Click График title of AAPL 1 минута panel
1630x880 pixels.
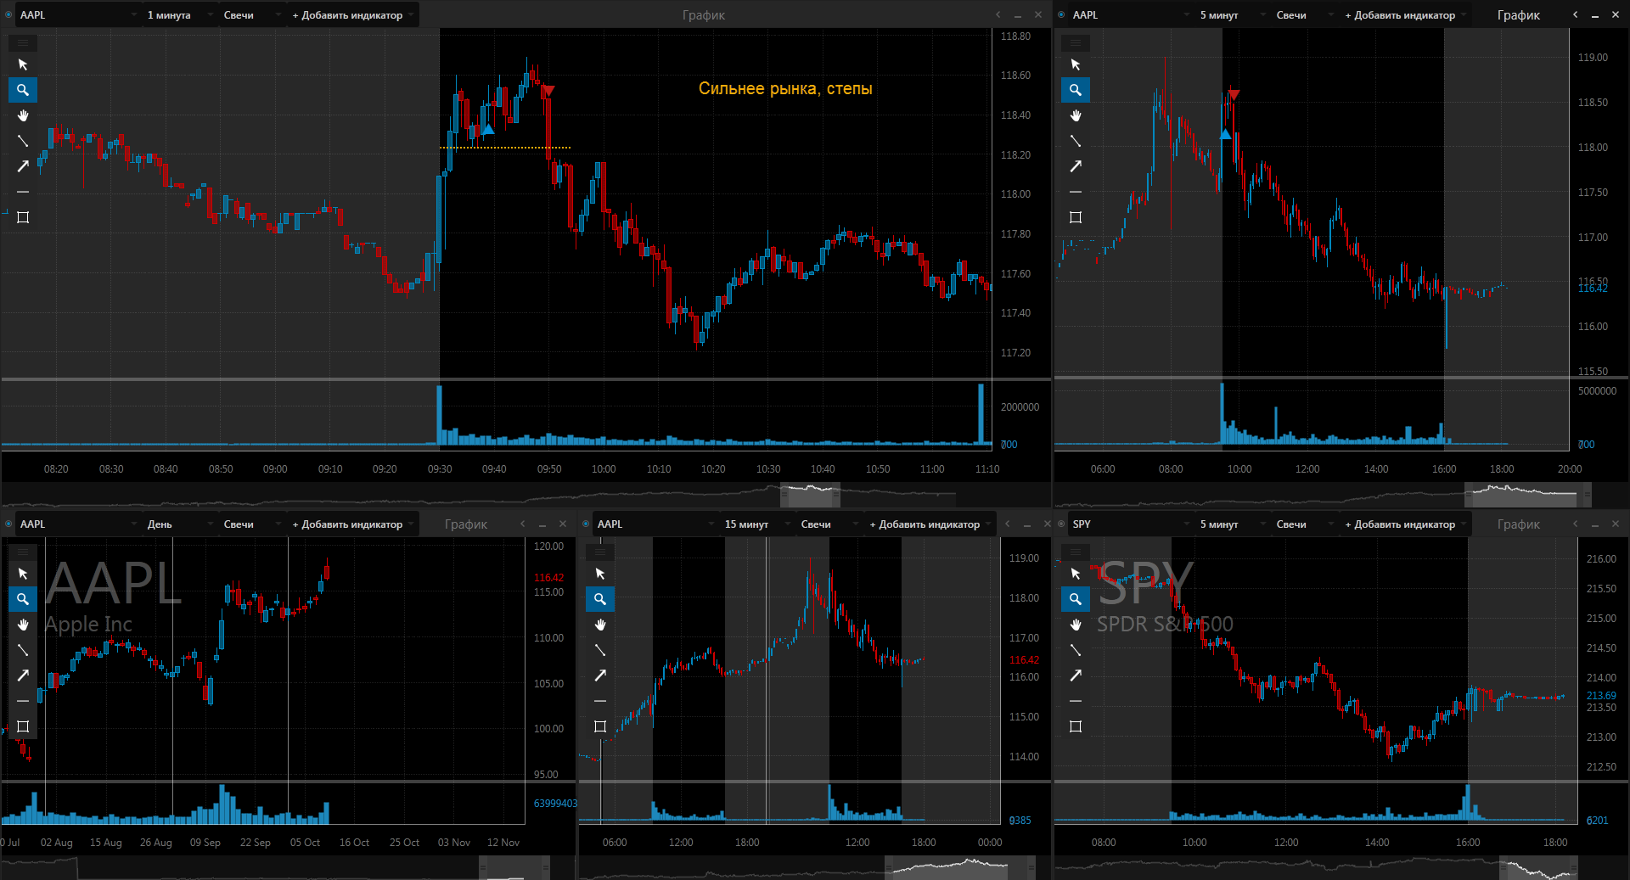coord(704,15)
